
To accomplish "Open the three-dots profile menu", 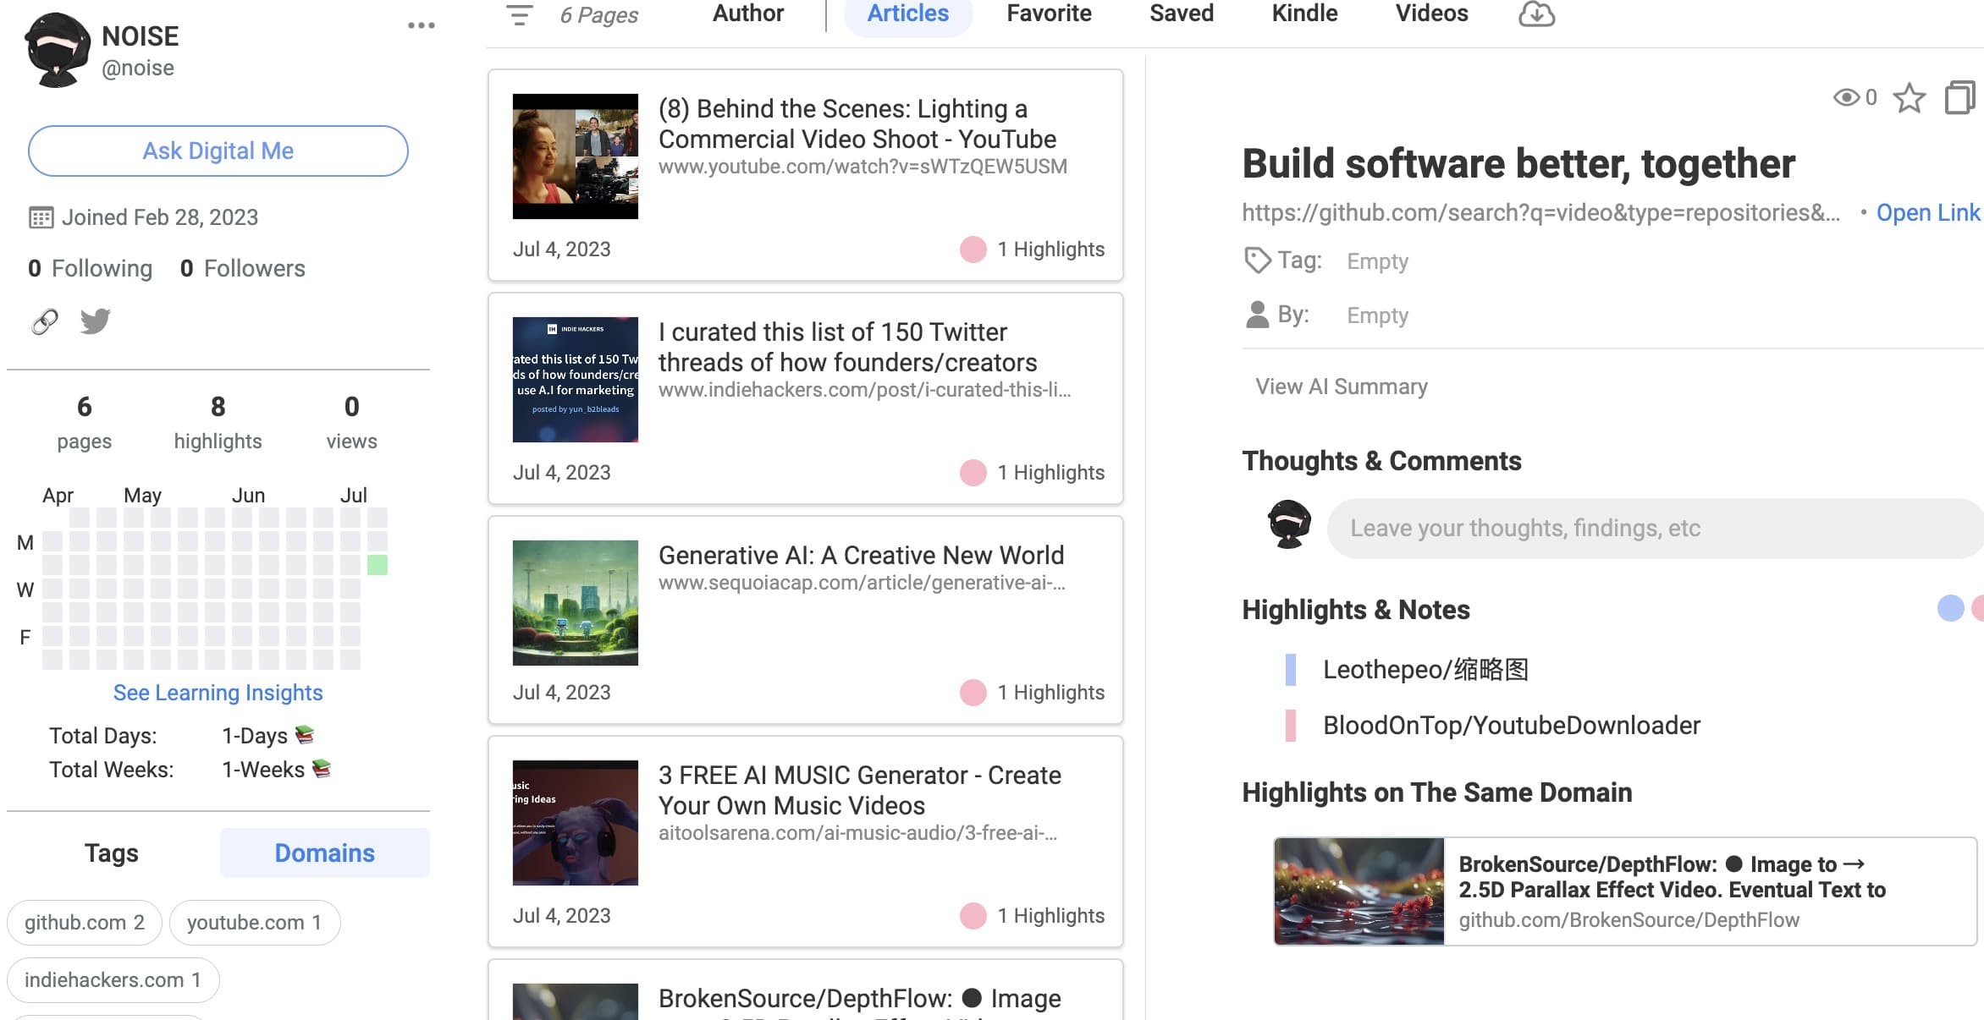I will [x=421, y=25].
